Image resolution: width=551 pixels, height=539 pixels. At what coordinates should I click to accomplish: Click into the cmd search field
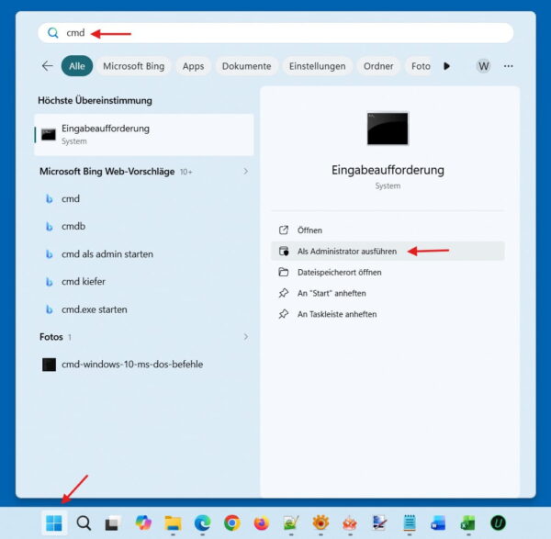pyautogui.click(x=275, y=33)
